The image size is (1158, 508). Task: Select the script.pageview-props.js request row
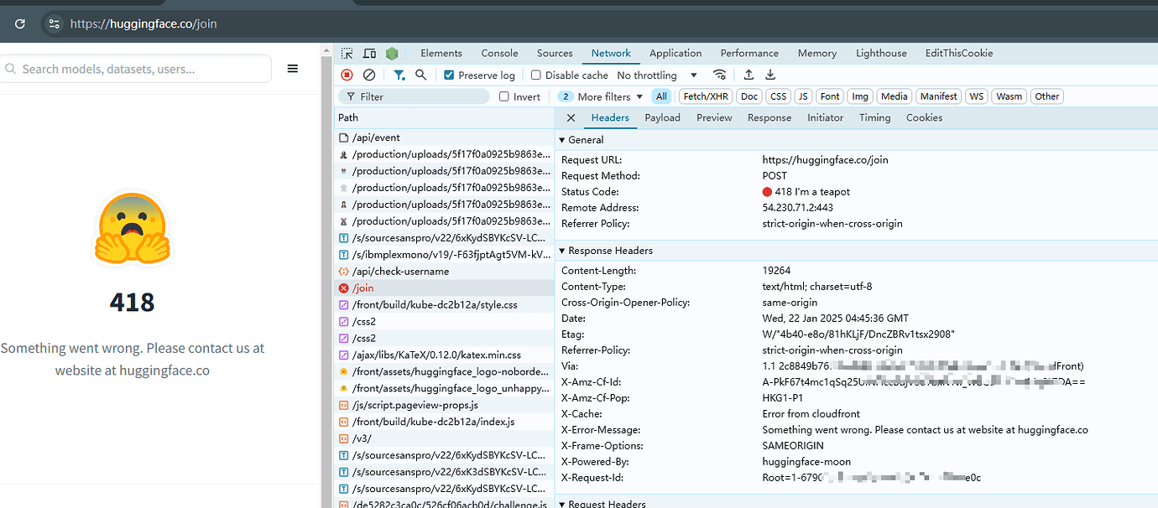coord(445,405)
